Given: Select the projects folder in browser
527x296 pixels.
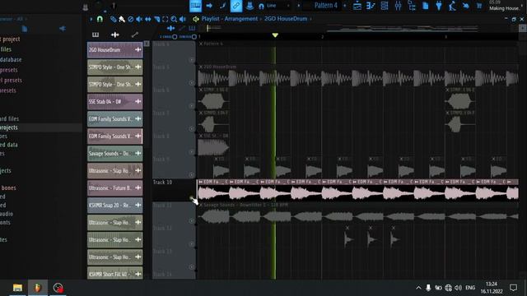Looking at the screenshot, I should pos(9,127).
